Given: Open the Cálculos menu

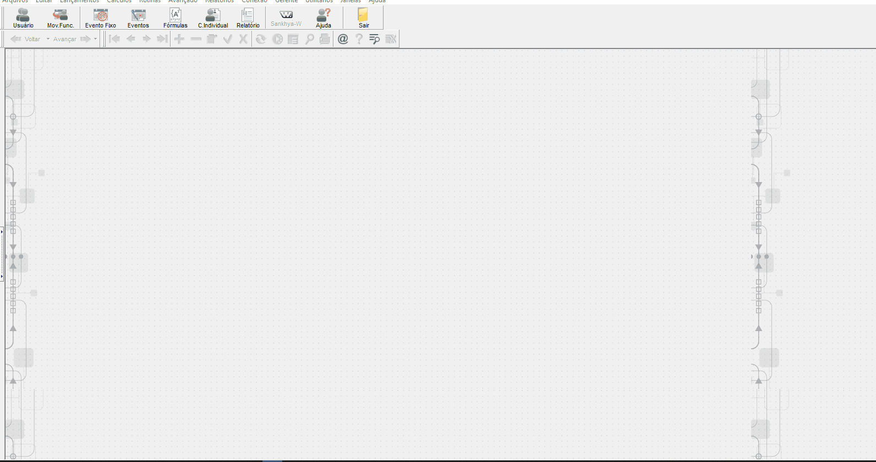Looking at the screenshot, I should (x=119, y=2).
